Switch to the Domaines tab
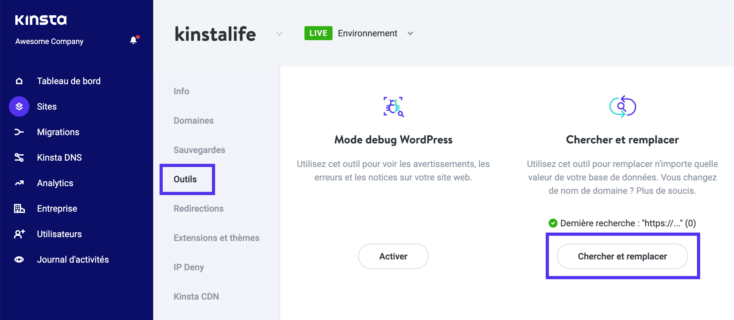The width and height of the screenshot is (734, 320). [x=193, y=120]
